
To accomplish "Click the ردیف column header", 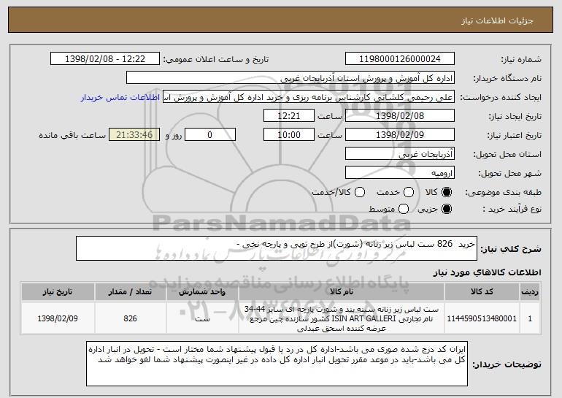I will click(x=530, y=291).
